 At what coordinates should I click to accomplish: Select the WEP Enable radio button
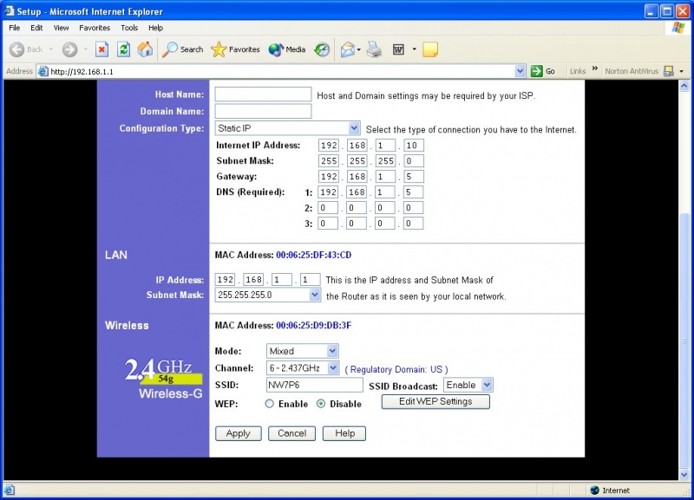point(270,403)
